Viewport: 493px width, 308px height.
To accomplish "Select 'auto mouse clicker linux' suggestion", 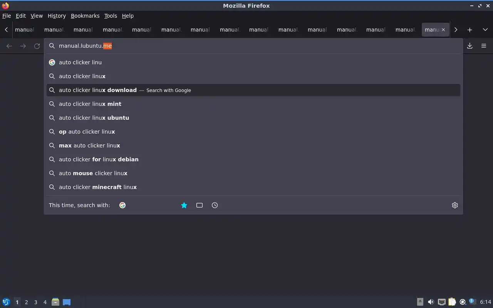I will pyautogui.click(x=253, y=173).
